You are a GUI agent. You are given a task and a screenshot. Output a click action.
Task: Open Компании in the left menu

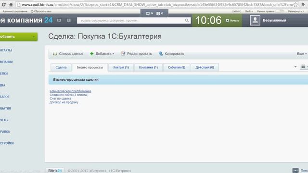(6, 62)
